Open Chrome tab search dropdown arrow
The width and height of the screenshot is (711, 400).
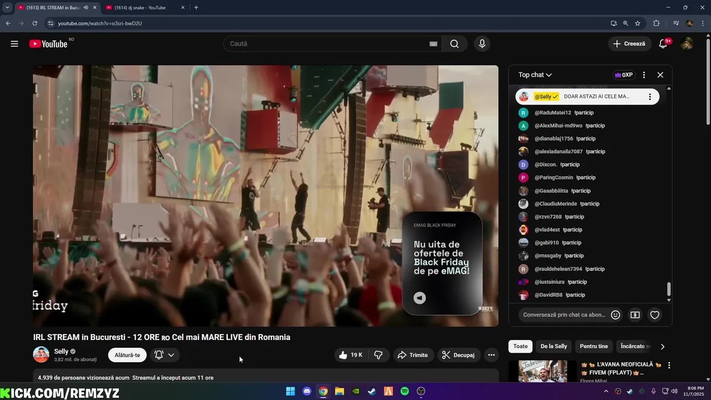pos(7,8)
